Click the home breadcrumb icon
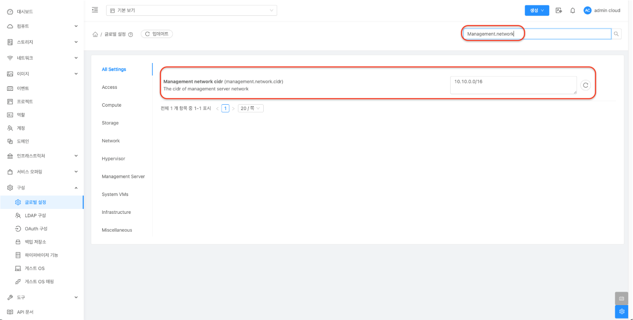The width and height of the screenshot is (633, 320). point(95,35)
